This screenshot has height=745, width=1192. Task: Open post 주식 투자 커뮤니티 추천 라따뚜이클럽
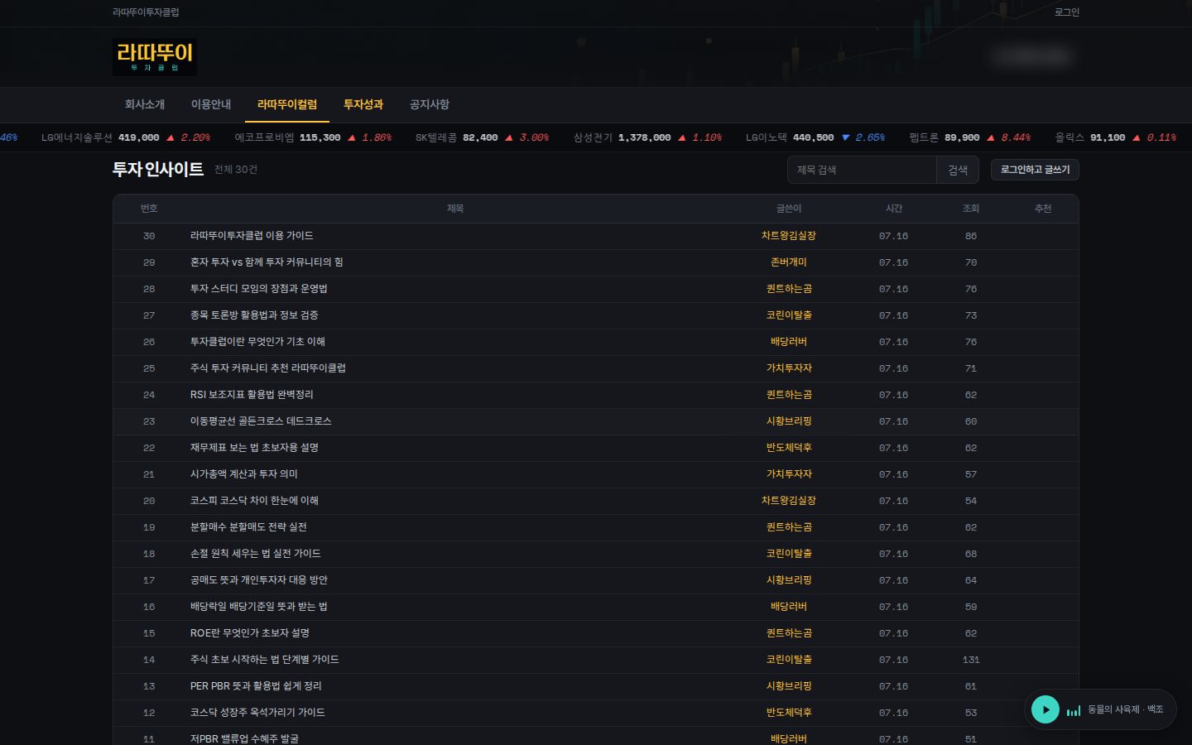(268, 368)
